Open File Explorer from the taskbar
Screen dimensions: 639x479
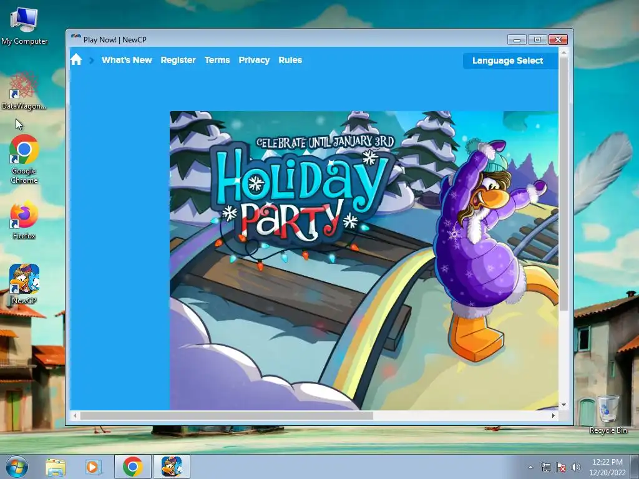pyautogui.click(x=56, y=467)
